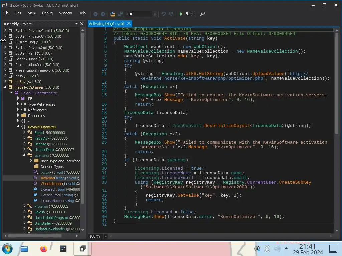Collapse the Licensing @0200000E class

point(24,155)
